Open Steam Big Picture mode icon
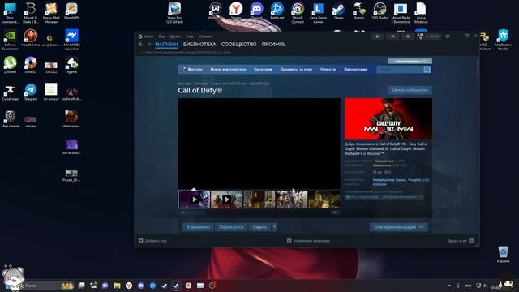This screenshot has height=292, width=519. click(448, 36)
